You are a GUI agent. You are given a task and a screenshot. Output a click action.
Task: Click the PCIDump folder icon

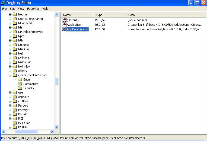(x=15, y=123)
